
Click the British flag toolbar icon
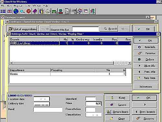click(x=9, y=11)
